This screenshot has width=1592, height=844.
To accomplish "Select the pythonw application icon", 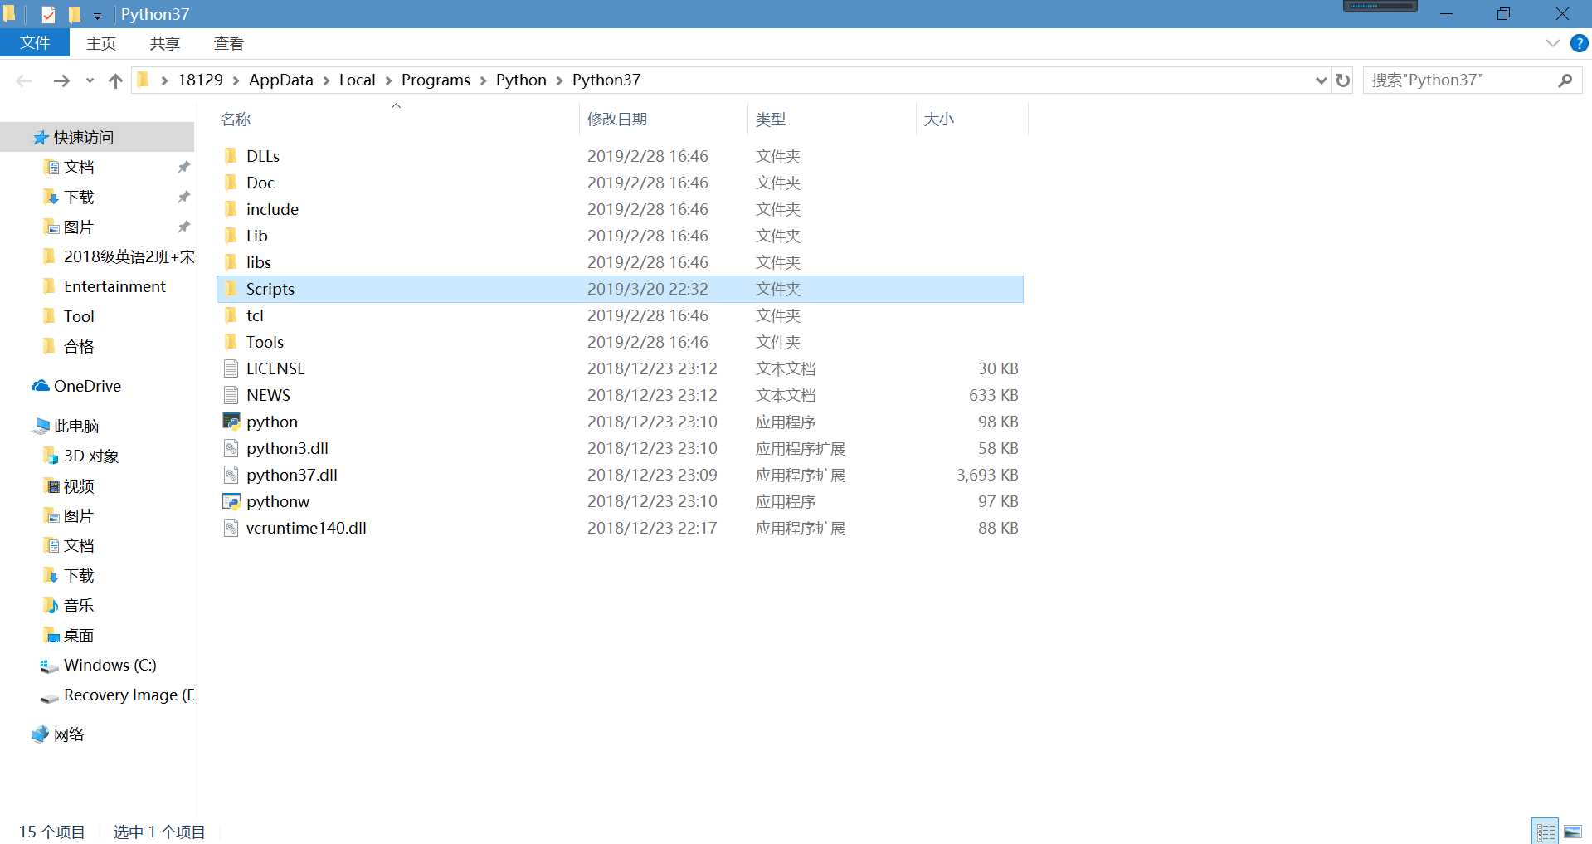I will click(x=231, y=501).
